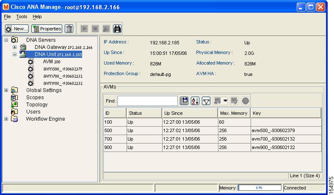Viewport: 334px width, 195px height.
Task: Click the gear icon beside avm700_-930602132
Action: click(30, 76)
